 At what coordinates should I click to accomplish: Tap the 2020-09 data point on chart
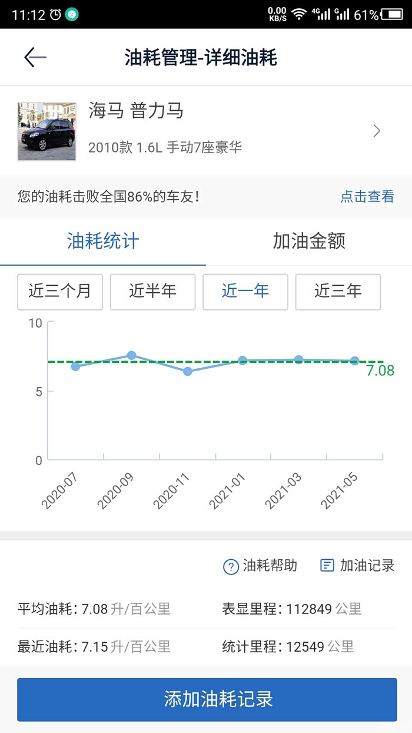point(131,355)
